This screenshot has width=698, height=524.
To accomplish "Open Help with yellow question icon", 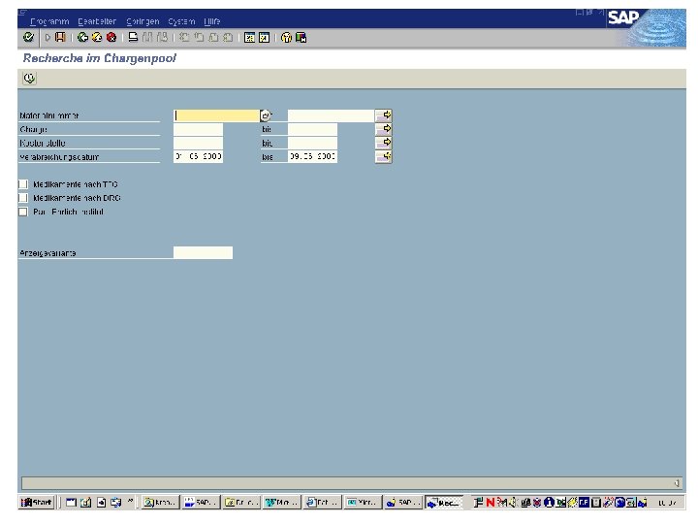I will click(286, 38).
